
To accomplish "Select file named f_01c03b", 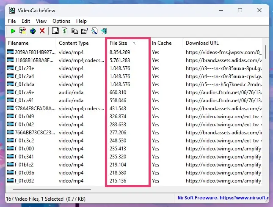I will 25,173.
